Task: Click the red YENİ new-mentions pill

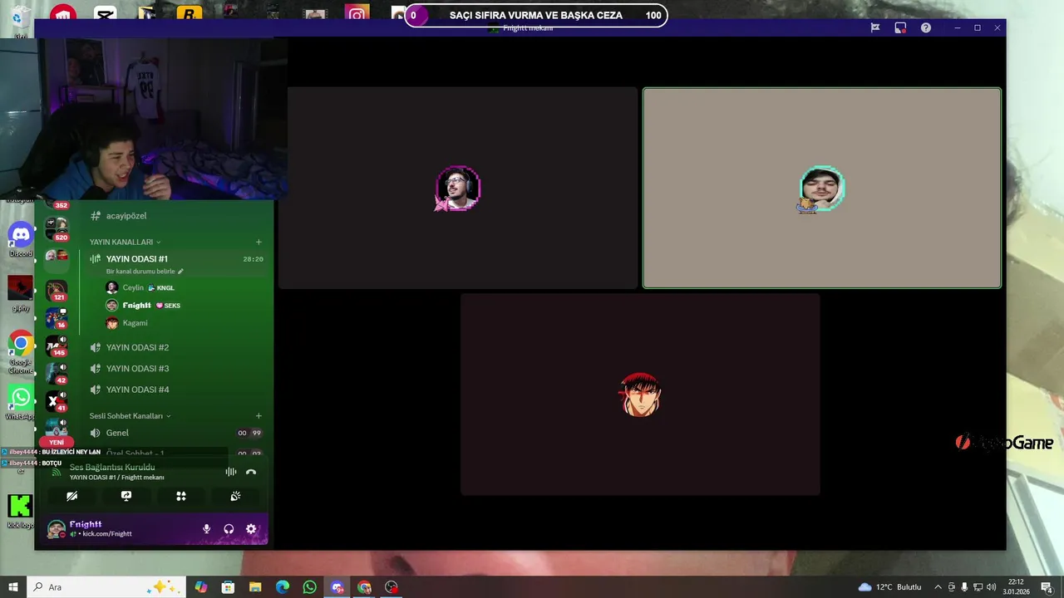Action: click(x=57, y=443)
